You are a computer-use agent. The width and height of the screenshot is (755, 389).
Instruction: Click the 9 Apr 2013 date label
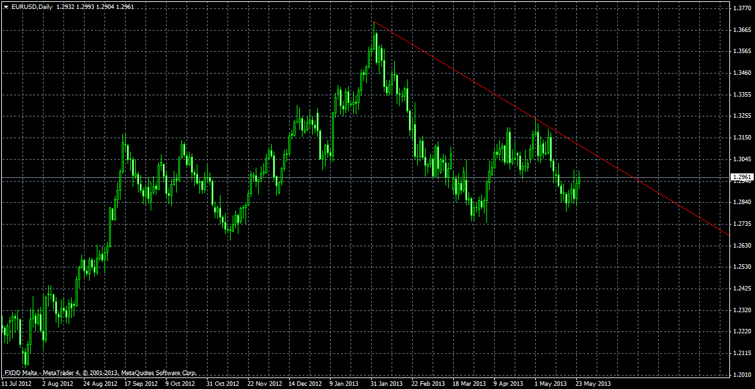510,384
